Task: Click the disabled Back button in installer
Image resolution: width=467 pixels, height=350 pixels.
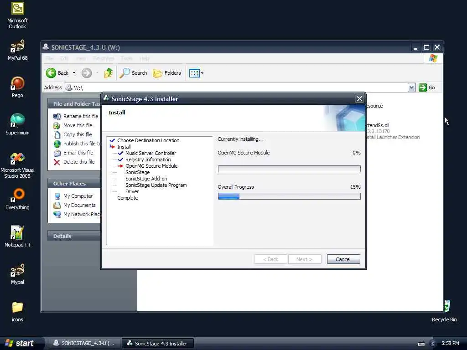Action: click(x=270, y=259)
